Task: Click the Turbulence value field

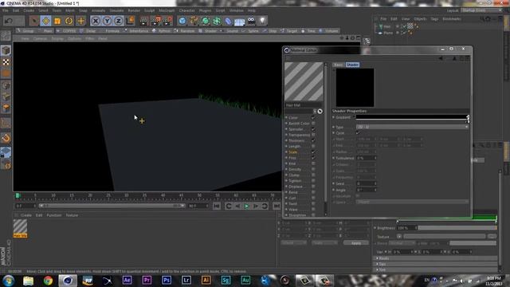Action: pyautogui.click(x=367, y=158)
